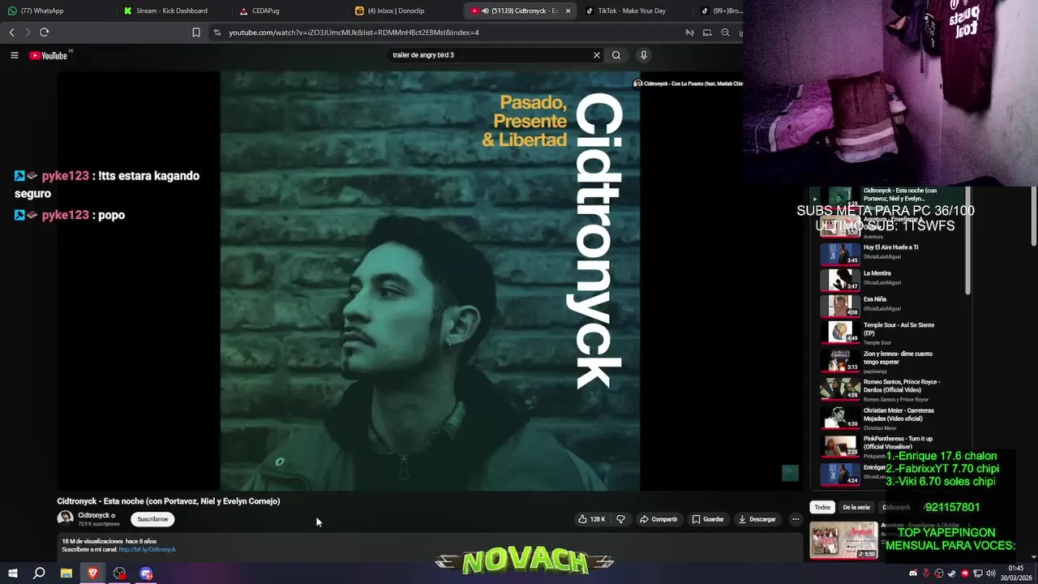Subscribe with the Suscribirme button
This screenshot has width=1038, height=584.
coord(152,519)
